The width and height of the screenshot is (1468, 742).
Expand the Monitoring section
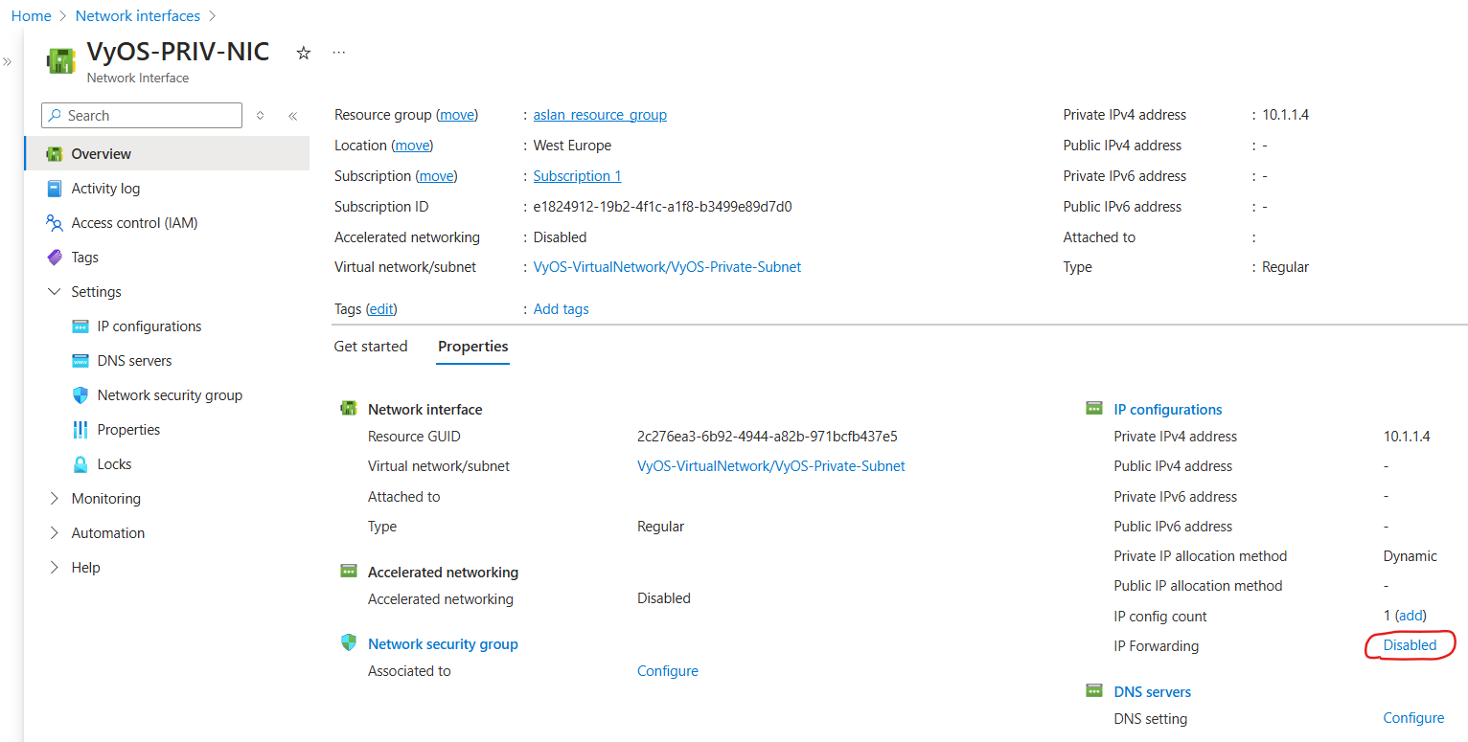55,498
